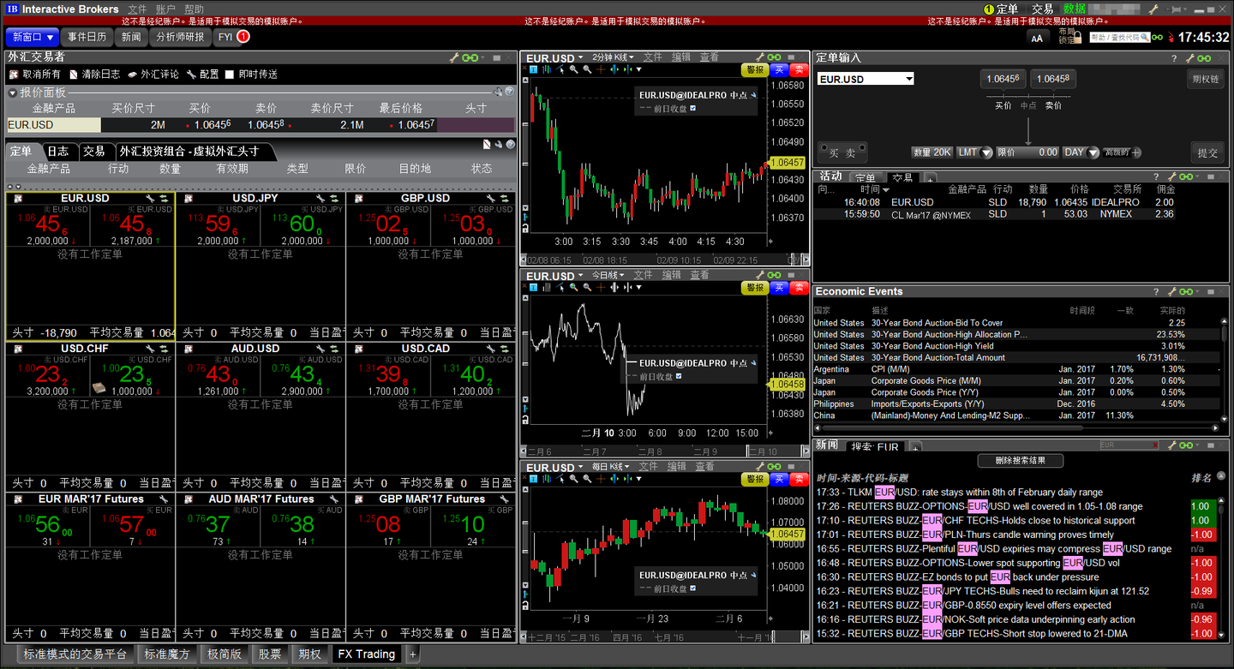The height and width of the screenshot is (669, 1234).
Task: Click 取消所有 to cancel all orders
Action: (36, 75)
